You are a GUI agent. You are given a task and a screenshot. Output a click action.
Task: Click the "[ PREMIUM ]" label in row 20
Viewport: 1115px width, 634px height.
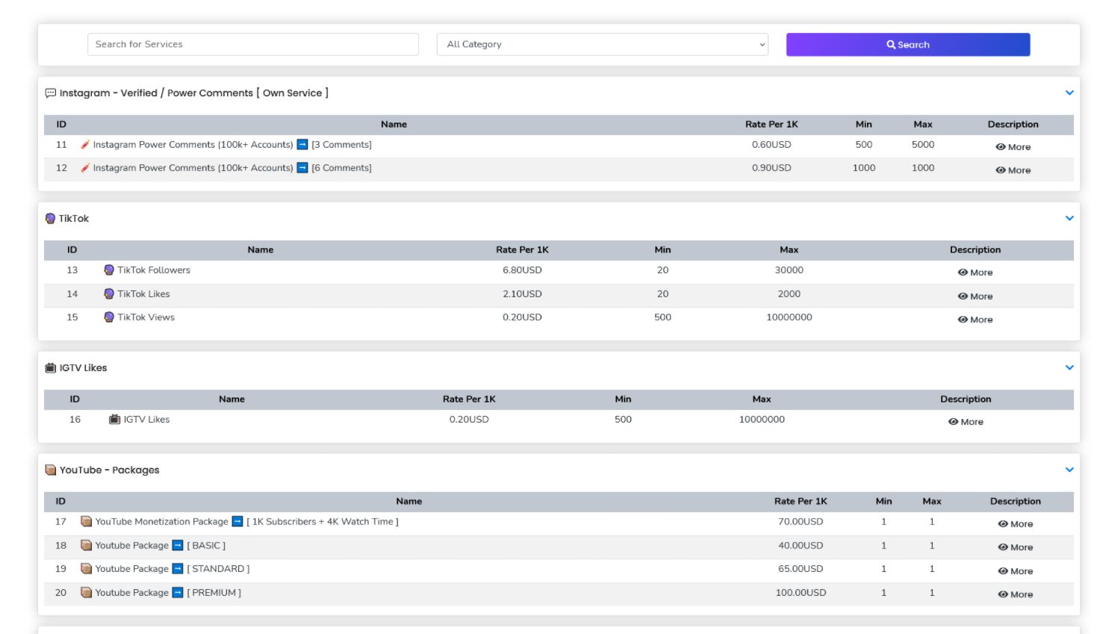pyautogui.click(x=214, y=593)
